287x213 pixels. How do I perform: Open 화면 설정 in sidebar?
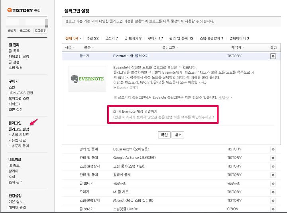[x=16, y=109]
